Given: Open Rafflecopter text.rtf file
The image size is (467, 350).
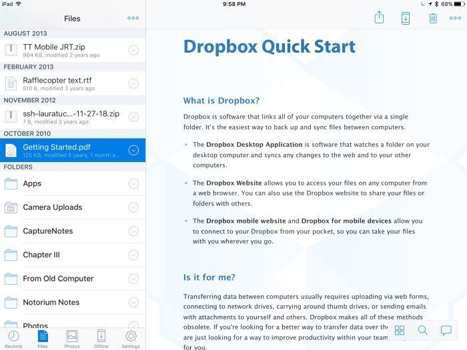Looking at the screenshot, I should coord(73,83).
